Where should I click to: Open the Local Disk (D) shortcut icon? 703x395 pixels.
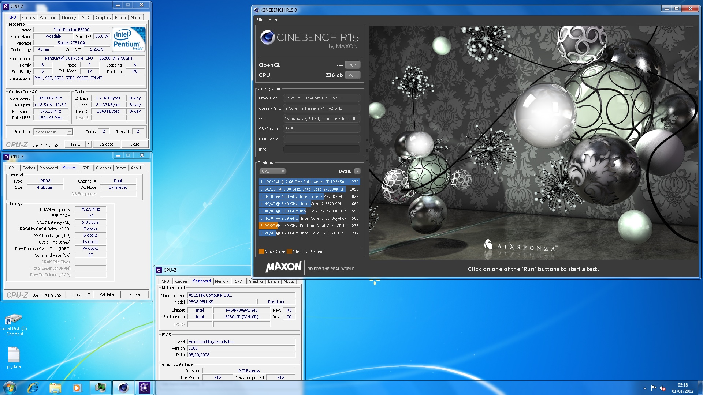pyautogui.click(x=14, y=325)
